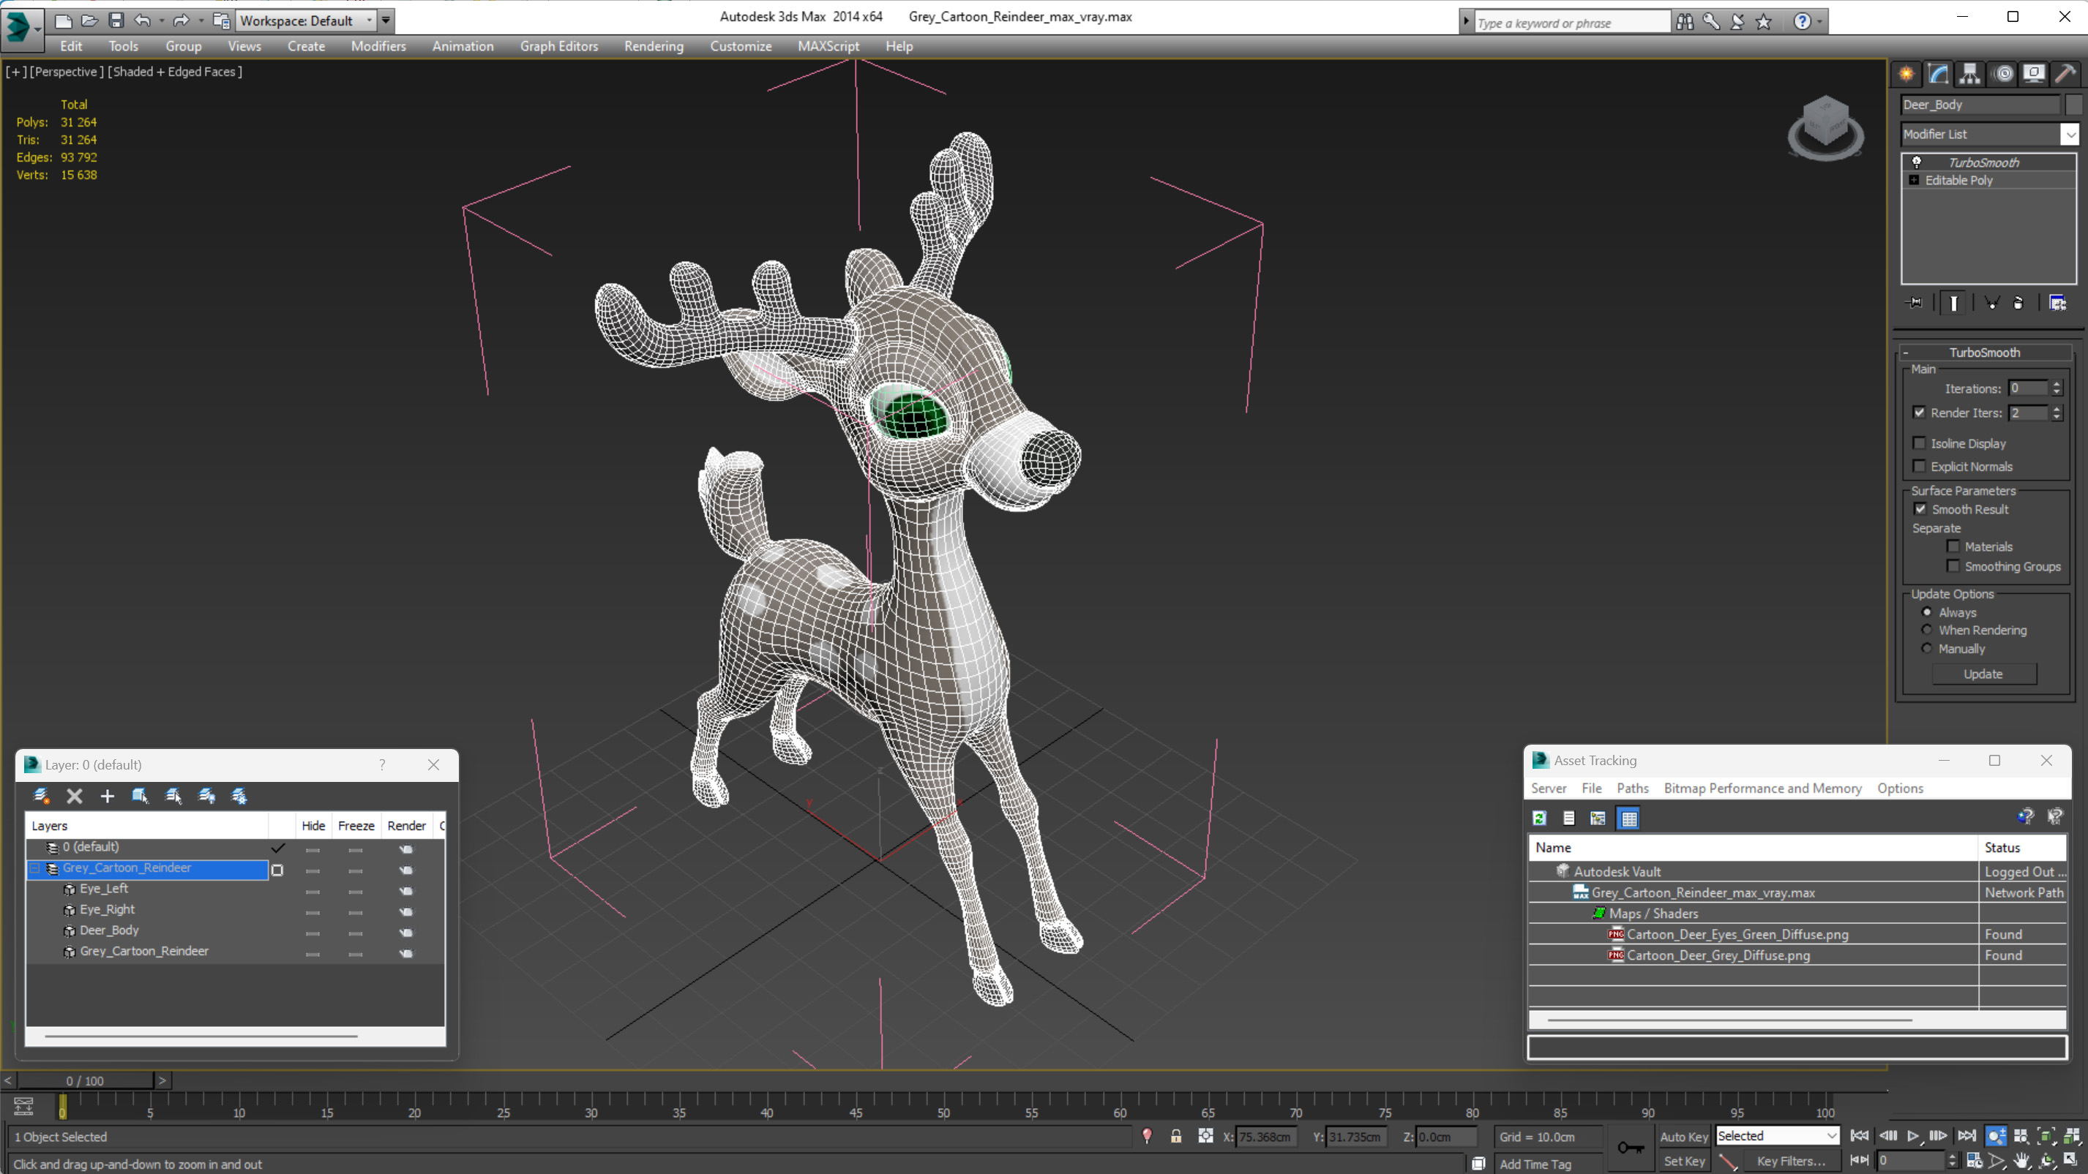
Task: Open the Modifiers menu
Action: pos(378,46)
